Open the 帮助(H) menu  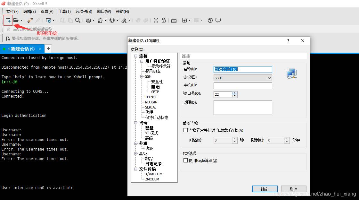pyautogui.click(x=122, y=12)
